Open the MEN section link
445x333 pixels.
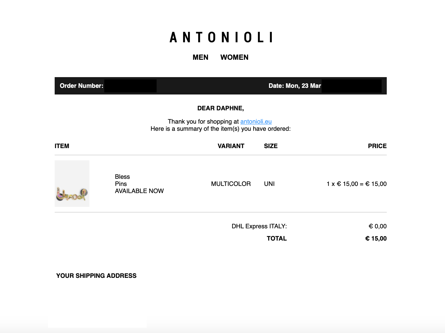click(200, 57)
